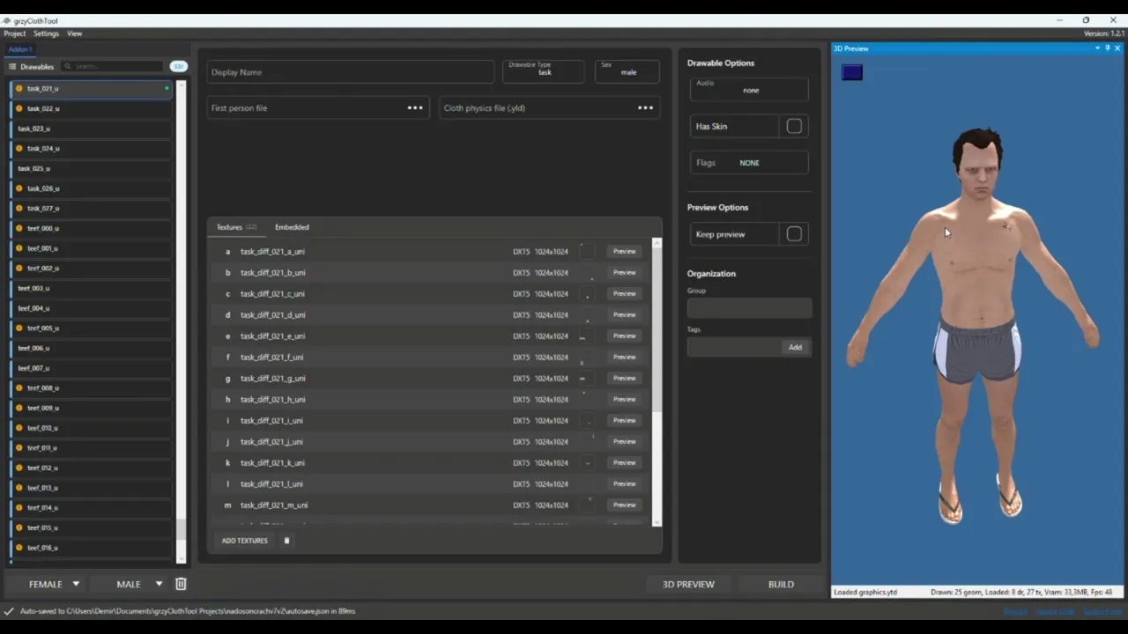The height and width of the screenshot is (634, 1128).
Task: Open the Settings menu
Action: point(46,34)
